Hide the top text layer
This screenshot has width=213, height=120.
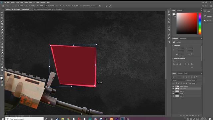pyautogui.click(x=173, y=86)
